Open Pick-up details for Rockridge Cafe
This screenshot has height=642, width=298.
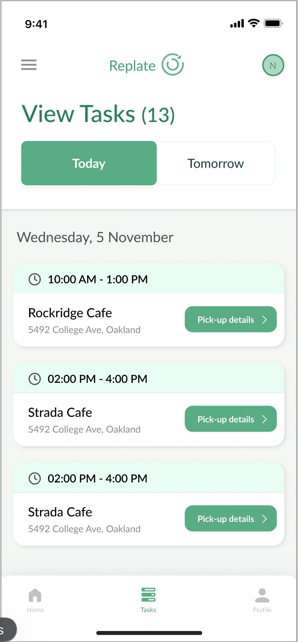[x=226, y=320]
